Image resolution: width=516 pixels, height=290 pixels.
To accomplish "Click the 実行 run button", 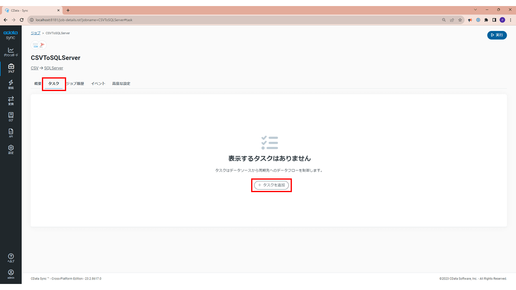I will [497, 35].
